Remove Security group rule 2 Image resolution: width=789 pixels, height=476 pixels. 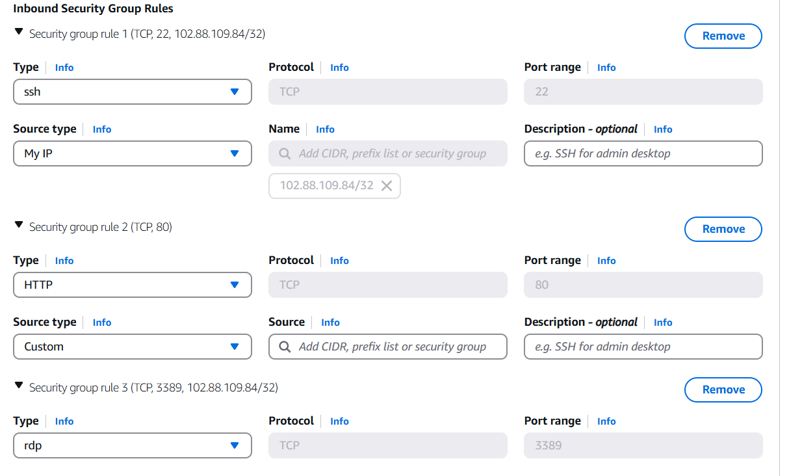pyautogui.click(x=723, y=229)
